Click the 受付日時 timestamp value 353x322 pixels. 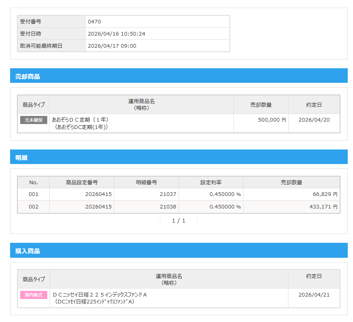pyautogui.click(x=116, y=34)
